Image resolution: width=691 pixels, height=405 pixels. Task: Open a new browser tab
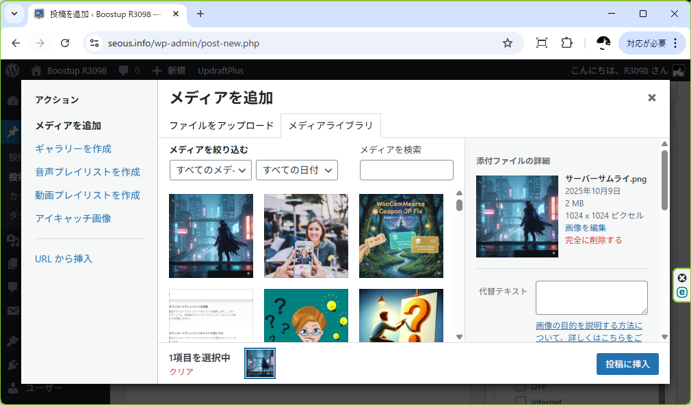click(x=200, y=14)
